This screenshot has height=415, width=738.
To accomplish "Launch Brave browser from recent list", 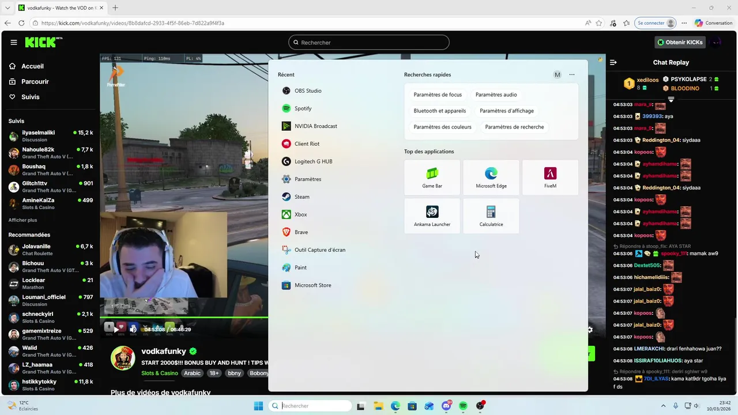I will 296,232.
